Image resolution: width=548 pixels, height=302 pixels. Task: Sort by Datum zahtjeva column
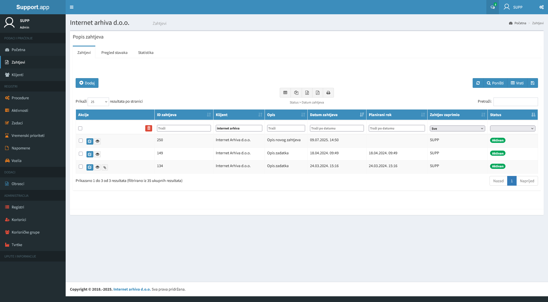tap(337, 115)
